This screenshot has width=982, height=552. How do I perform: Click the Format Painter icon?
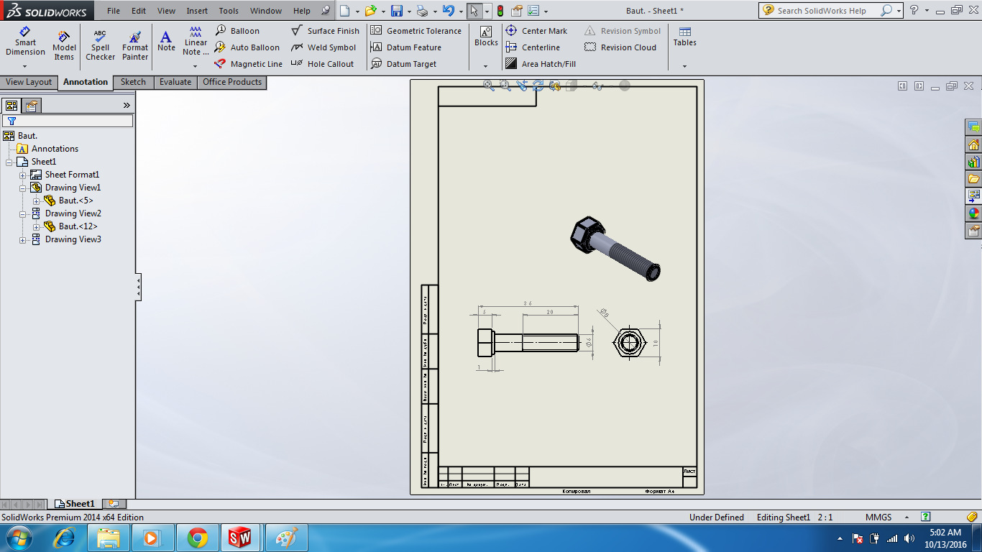[x=134, y=43]
